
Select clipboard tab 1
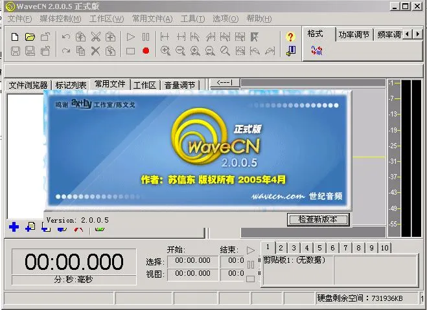coord(268,247)
